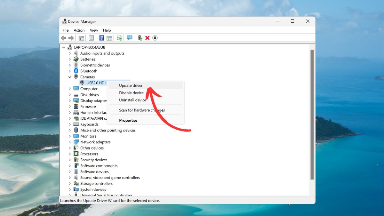Click the Properties sheet toolbar icon

coord(91,38)
